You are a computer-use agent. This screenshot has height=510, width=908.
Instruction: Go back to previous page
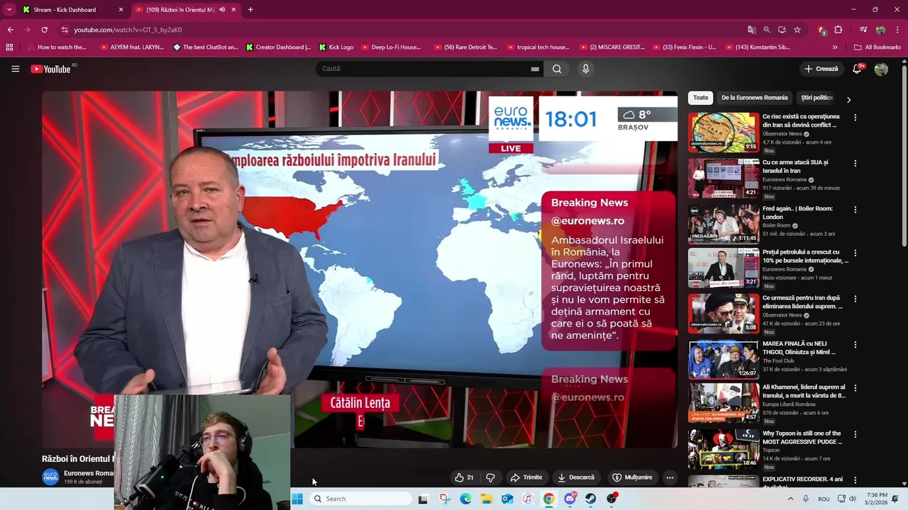[x=10, y=30]
